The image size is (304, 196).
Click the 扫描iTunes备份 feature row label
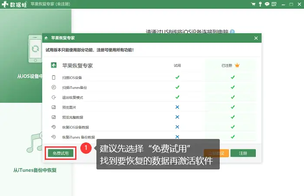point(74,88)
